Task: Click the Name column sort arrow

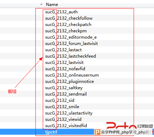Action: pos(41,4)
